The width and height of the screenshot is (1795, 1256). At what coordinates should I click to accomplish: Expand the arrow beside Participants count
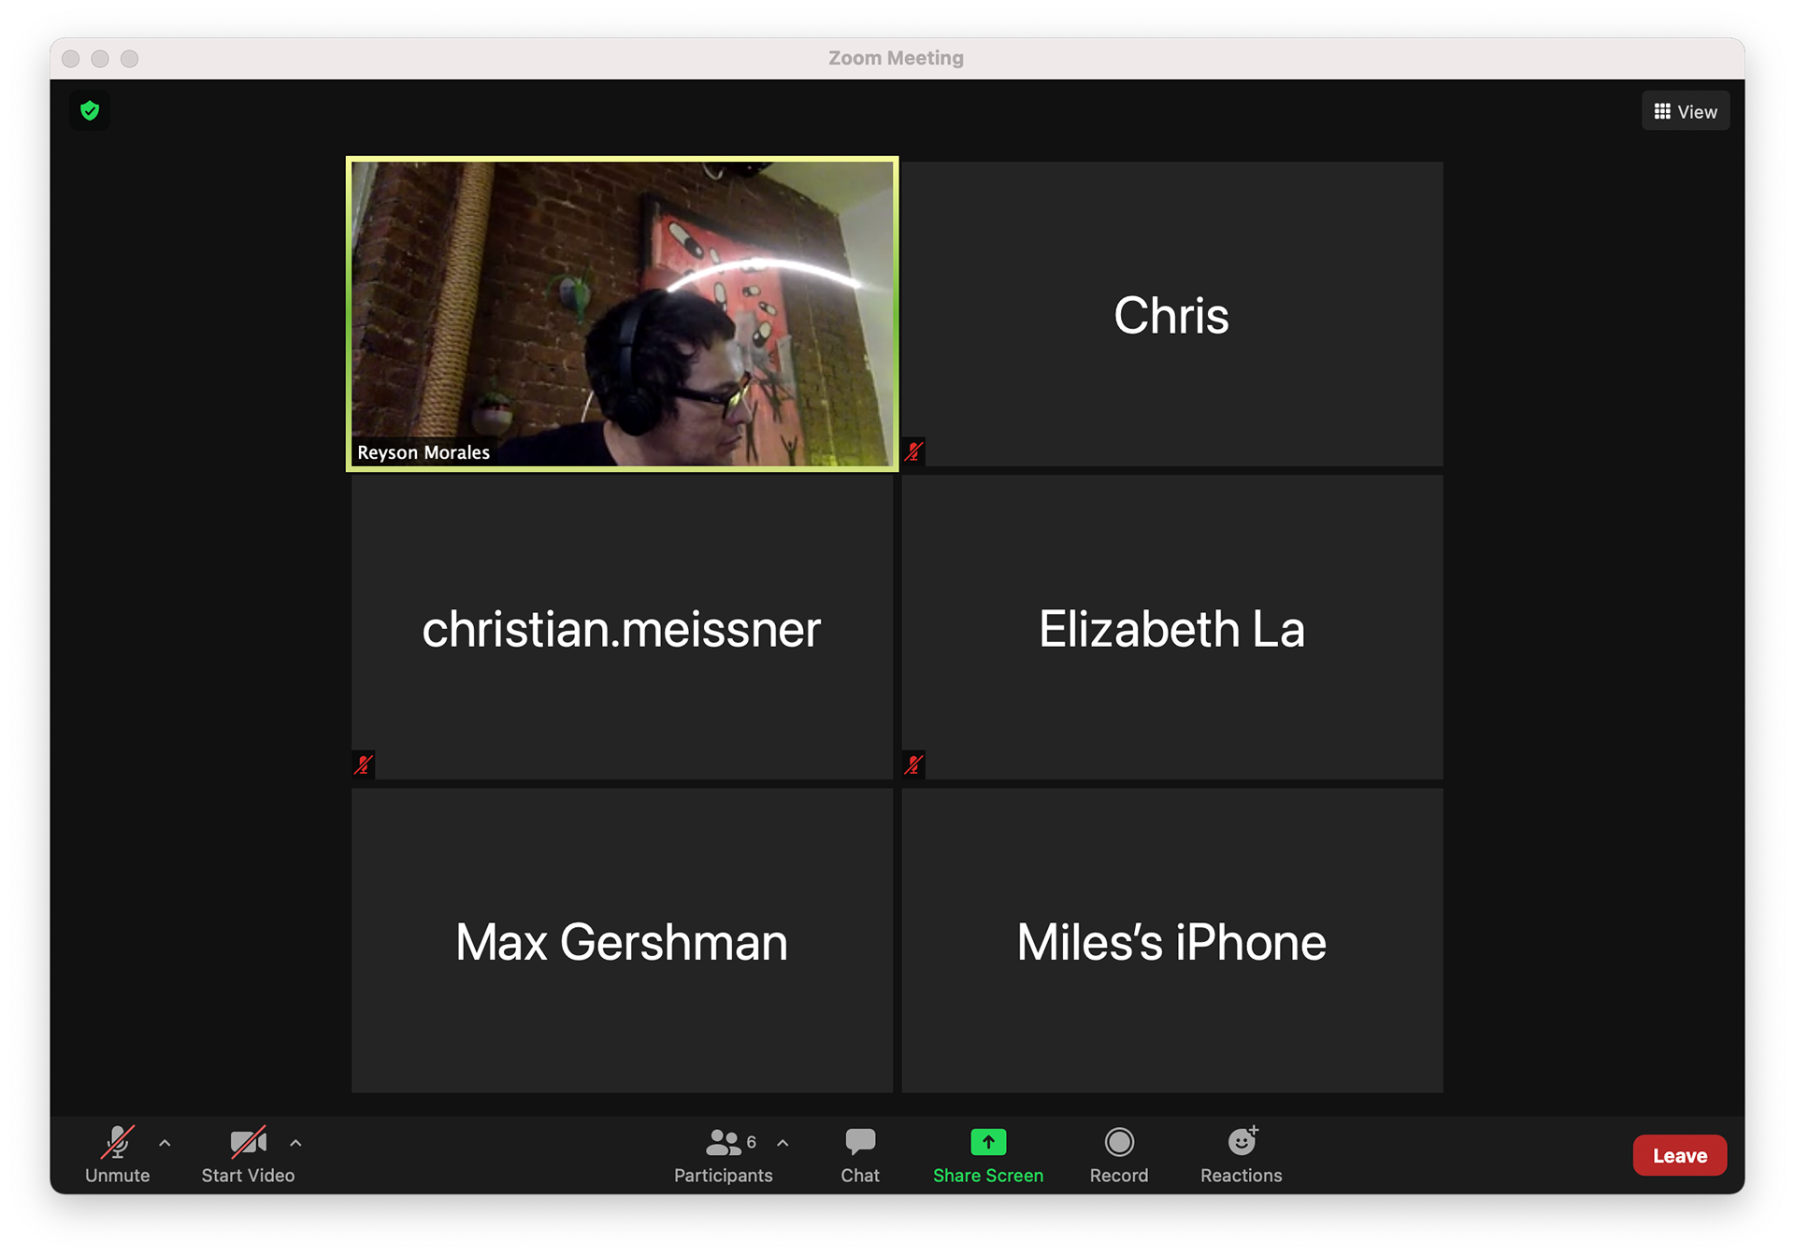point(783,1143)
